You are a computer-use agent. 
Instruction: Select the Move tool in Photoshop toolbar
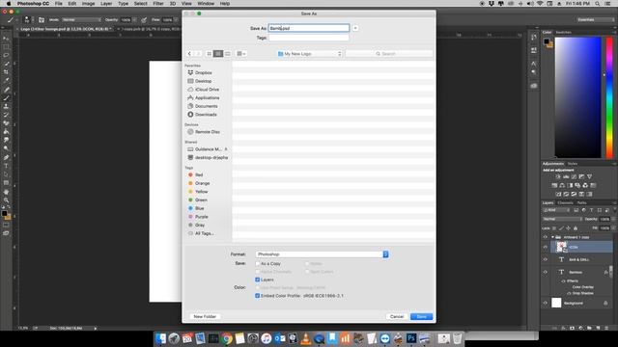tap(6, 39)
